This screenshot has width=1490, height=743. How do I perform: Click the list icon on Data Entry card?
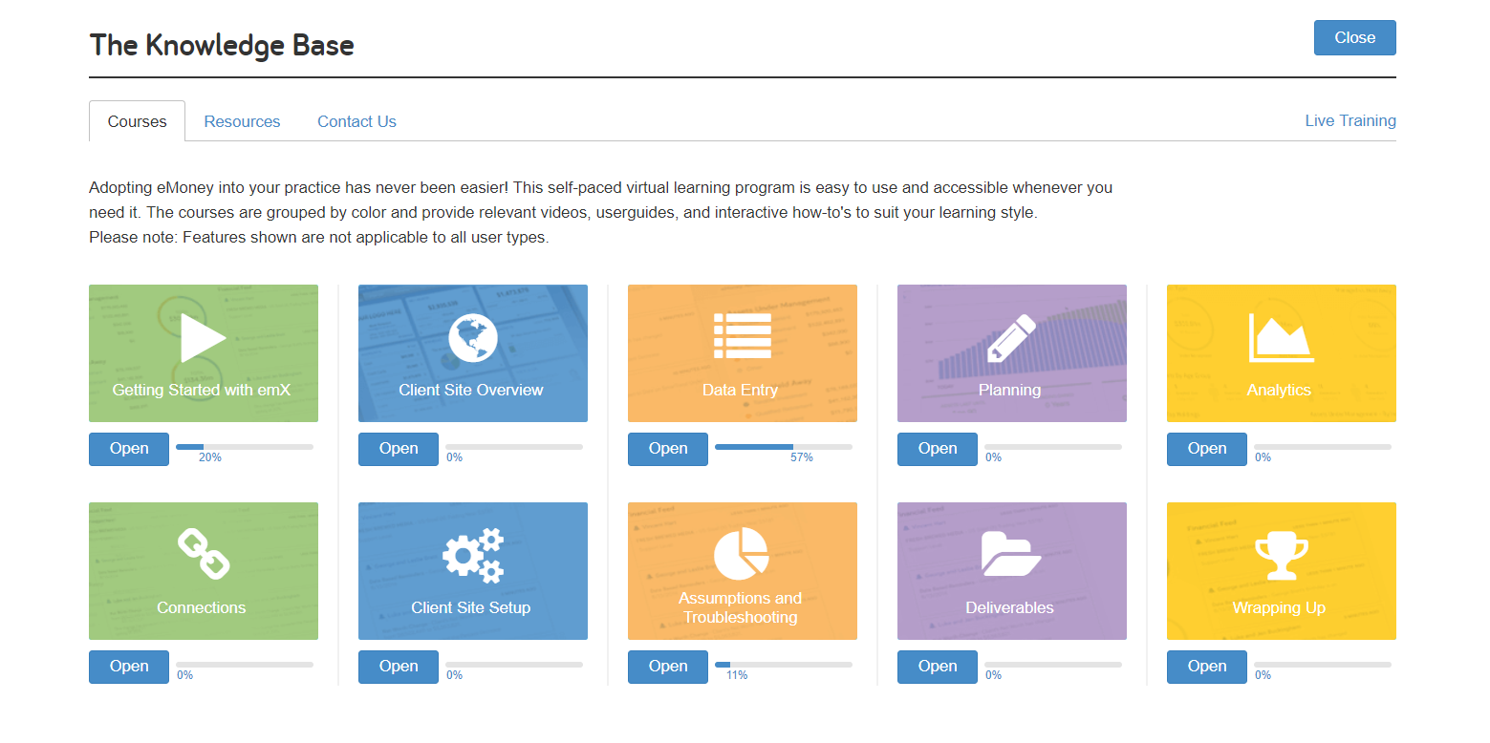tap(743, 335)
